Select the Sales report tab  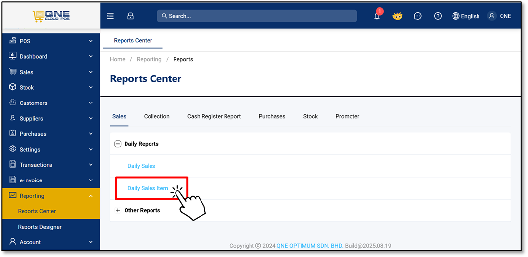click(119, 117)
